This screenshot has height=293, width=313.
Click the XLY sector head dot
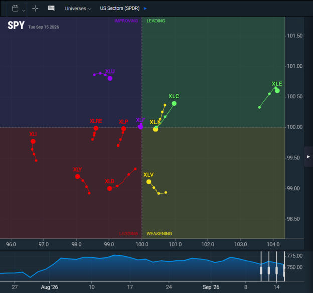pos(78,177)
